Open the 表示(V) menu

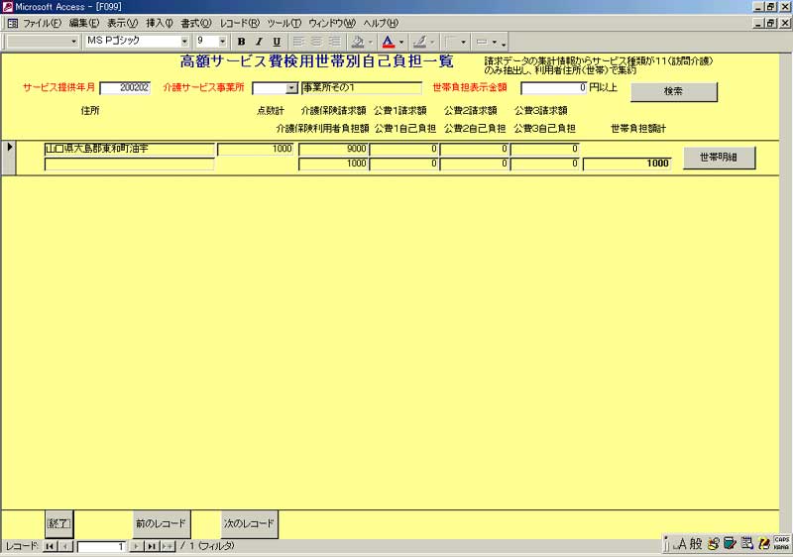pyautogui.click(x=122, y=23)
